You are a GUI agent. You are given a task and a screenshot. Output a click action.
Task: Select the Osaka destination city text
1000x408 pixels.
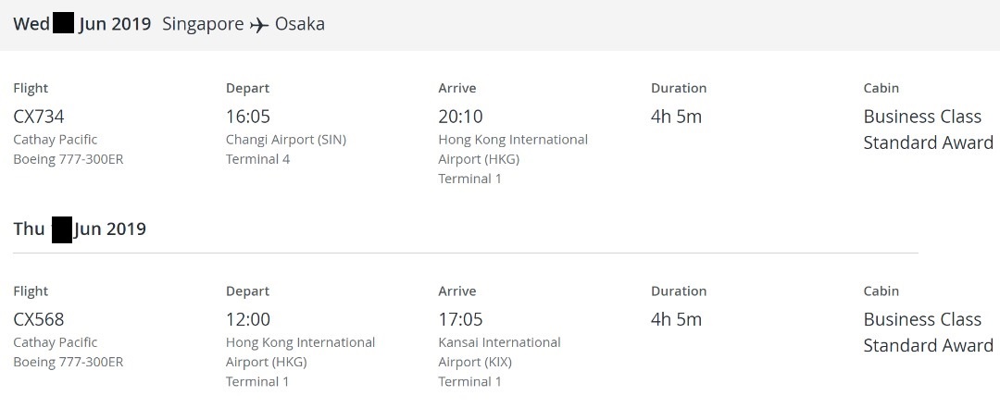[x=300, y=25]
